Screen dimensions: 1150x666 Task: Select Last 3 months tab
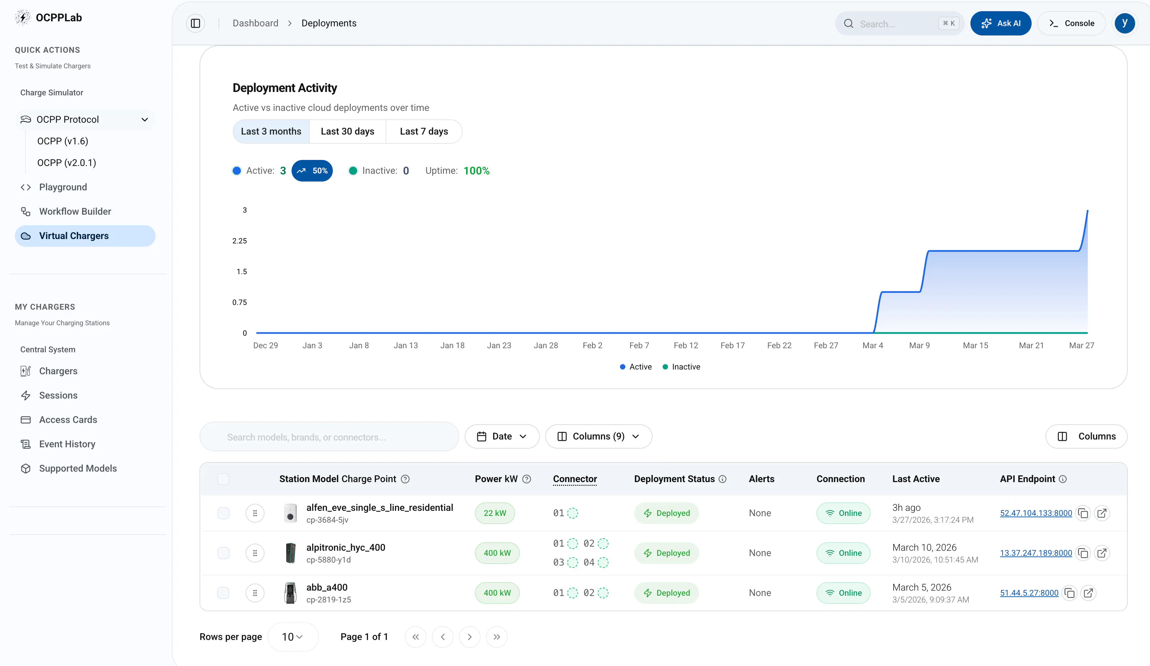tap(271, 132)
